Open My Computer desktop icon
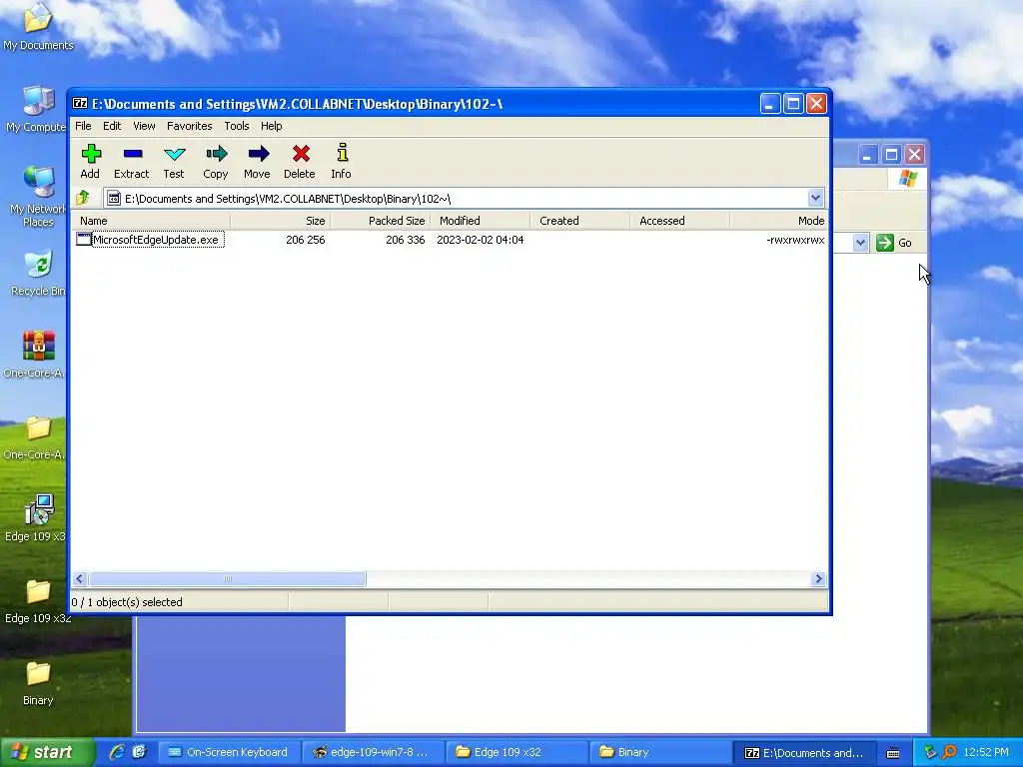The width and height of the screenshot is (1023, 767). pos(37,108)
